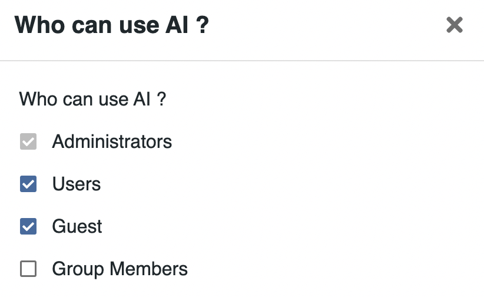Click the blue checkmark beside Guest
This screenshot has width=484, height=297.
pos(28,227)
